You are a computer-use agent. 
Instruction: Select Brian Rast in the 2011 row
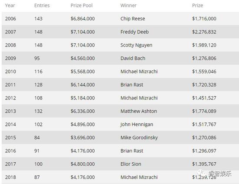(132, 85)
